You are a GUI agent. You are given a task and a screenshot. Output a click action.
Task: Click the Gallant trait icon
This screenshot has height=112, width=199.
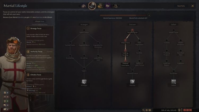174,82
